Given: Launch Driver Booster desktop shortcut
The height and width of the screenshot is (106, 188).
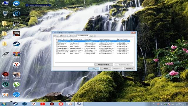Looking at the screenshot, I should (x=5, y=76).
